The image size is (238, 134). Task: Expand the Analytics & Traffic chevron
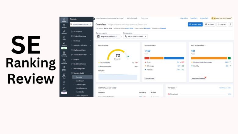click(x=91, y=45)
